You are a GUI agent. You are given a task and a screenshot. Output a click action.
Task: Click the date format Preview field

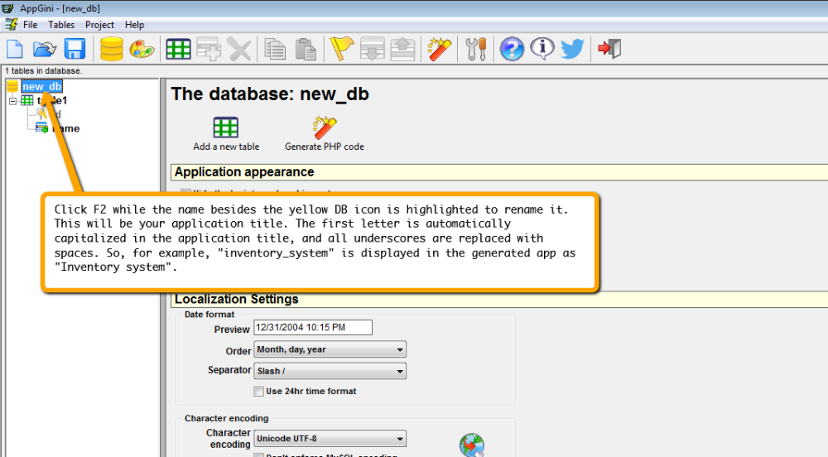click(x=313, y=327)
